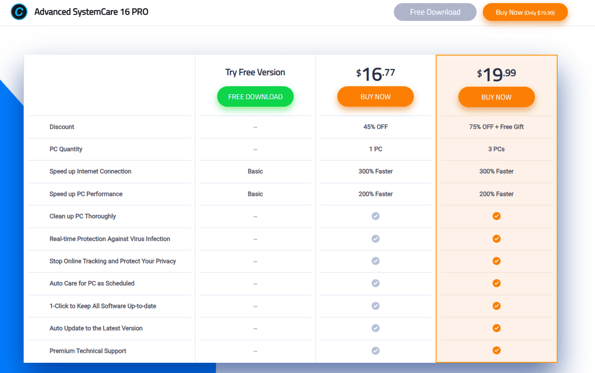Click the gray check for 1-Click Software Up-to-date row
Image resolution: width=595 pixels, height=373 pixels.
pos(376,306)
